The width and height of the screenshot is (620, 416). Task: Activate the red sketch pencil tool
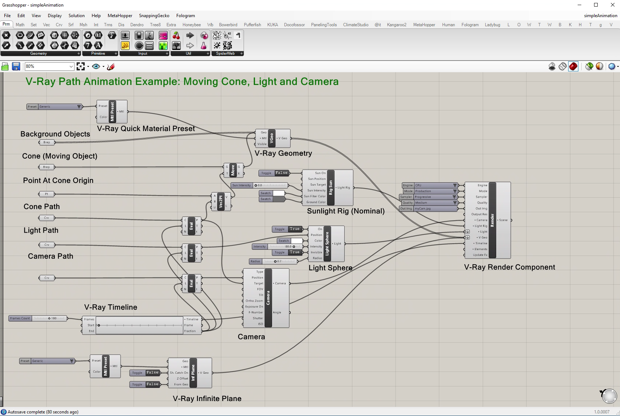[111, 66]
